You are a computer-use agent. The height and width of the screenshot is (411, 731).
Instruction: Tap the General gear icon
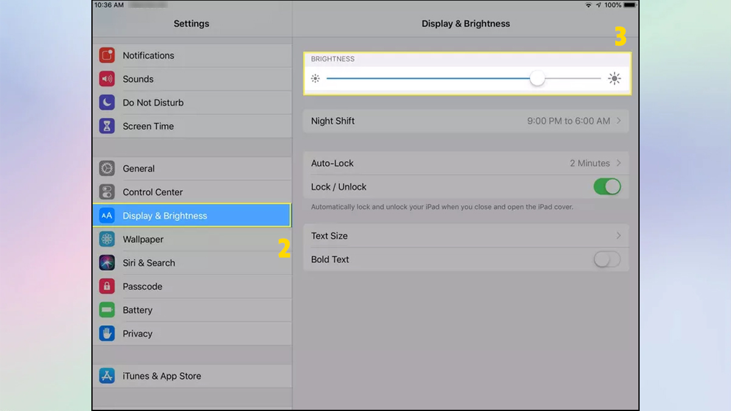pyautogui.click(x=107, y=169)
